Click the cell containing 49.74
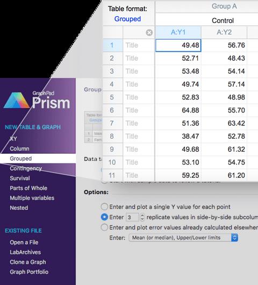Image resolution: width=258 pixels, height=285 pixels. (178, 84)
